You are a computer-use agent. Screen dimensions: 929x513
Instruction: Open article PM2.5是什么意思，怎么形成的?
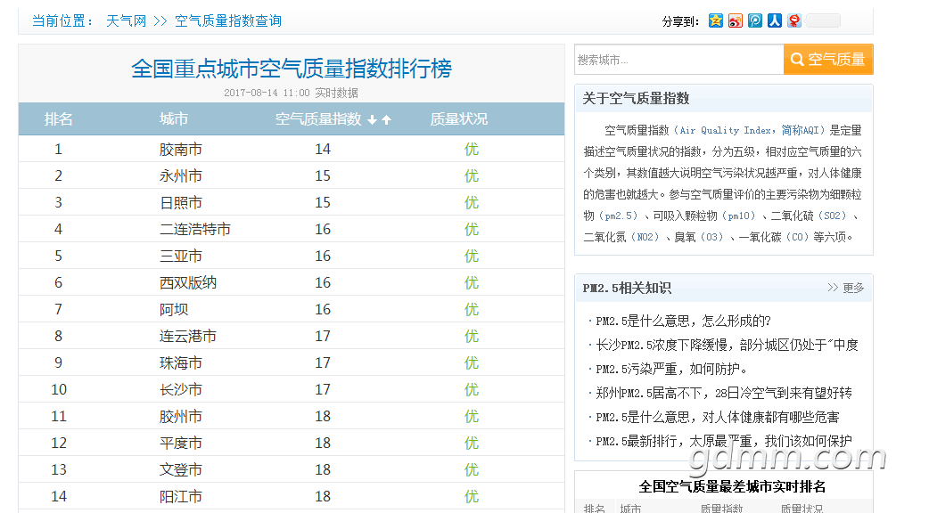tap(684, 321)
